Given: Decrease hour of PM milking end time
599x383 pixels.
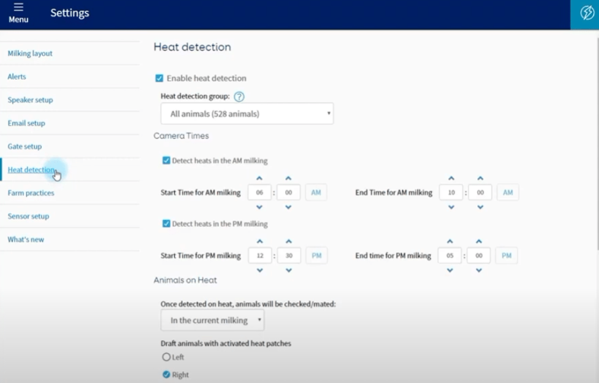Looking at the screenshot, I should point(450,270).
